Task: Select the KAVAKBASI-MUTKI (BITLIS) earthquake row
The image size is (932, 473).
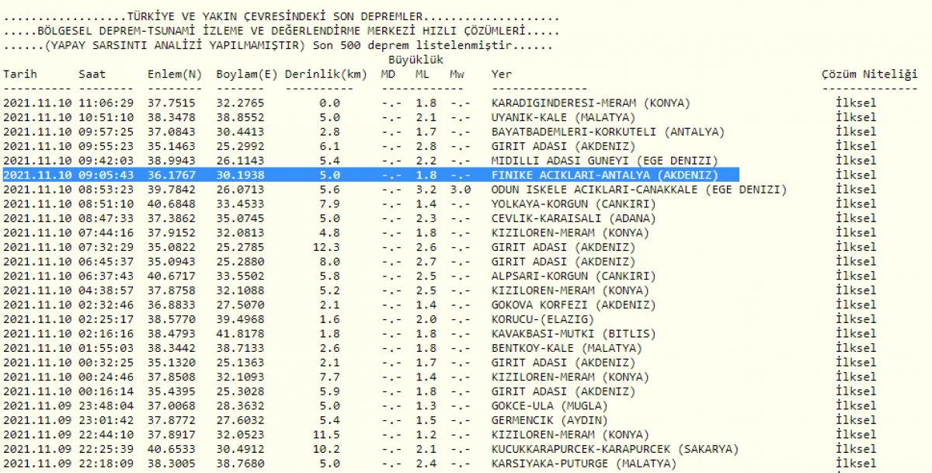Action: [573, 334]
